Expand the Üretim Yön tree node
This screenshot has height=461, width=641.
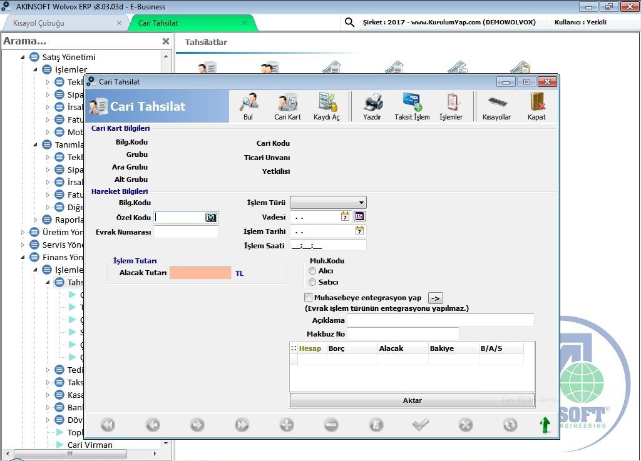click(23, 232)
